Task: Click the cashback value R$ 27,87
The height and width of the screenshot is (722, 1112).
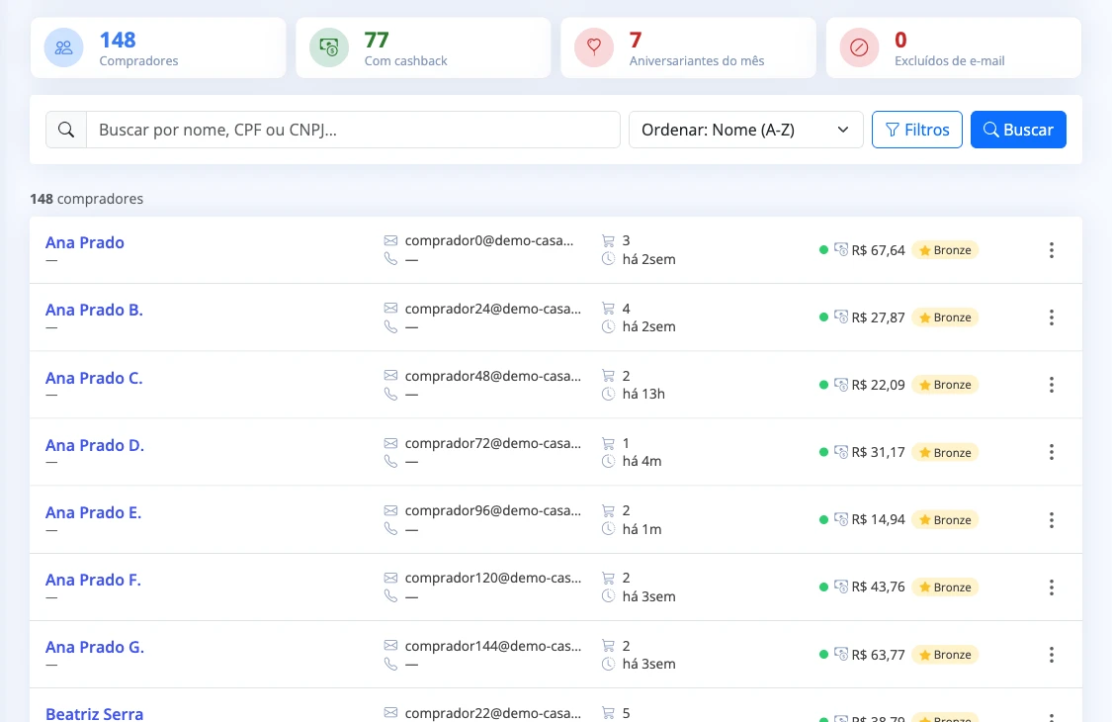Action: pyautogui.click(x=878, y=317)
